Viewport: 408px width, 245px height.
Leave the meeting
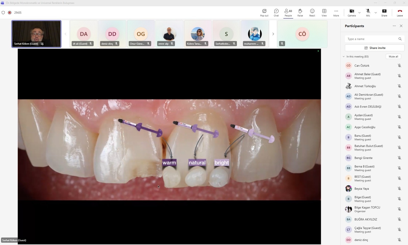(400, 12)
